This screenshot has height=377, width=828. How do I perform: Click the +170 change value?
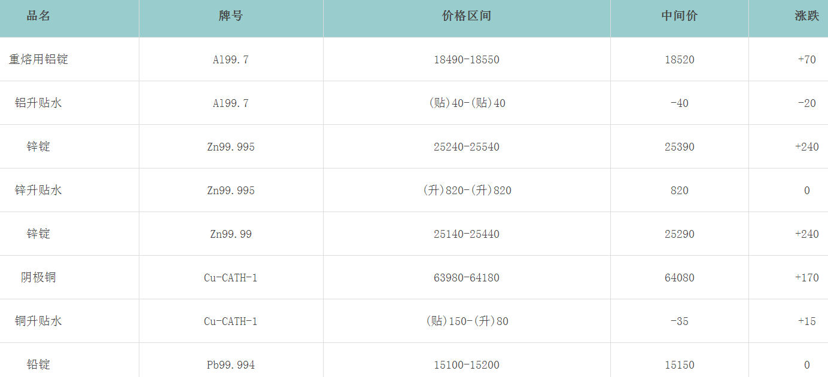pyautogui.click(x=806, y=278)
